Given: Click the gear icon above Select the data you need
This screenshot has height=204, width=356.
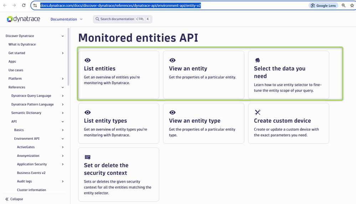Looking at the screenshot, I should point(257,60).
